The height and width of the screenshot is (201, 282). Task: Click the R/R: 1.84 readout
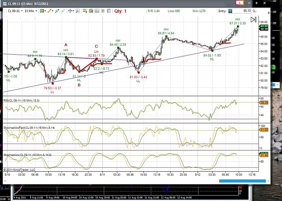click(x=153, y=11)
